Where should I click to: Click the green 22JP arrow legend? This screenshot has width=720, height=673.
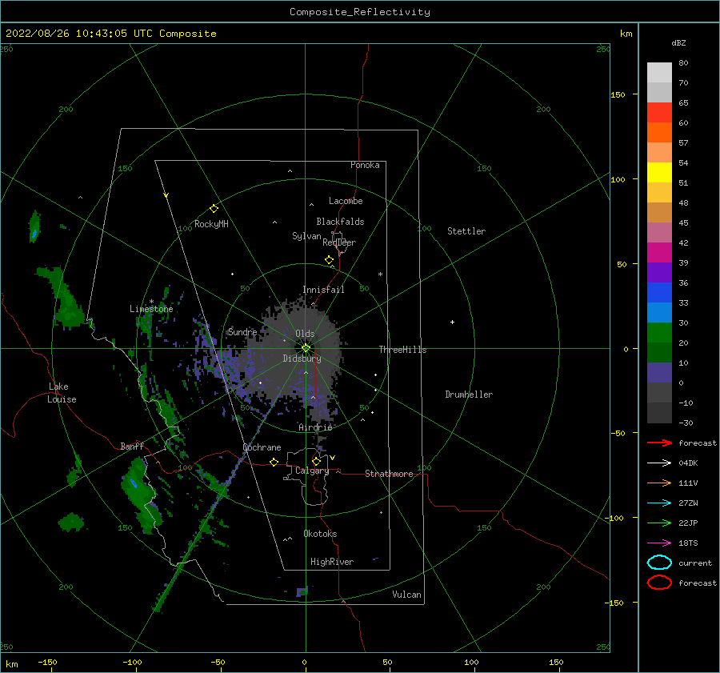(659, 523)
